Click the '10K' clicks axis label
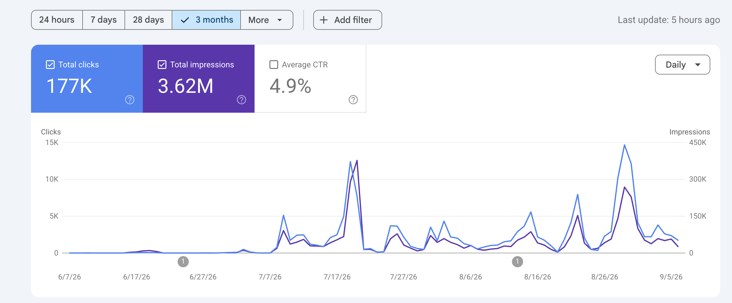The width and height of the screenshot is (732, 303). pos(52,179)
